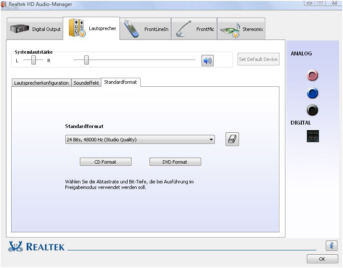343x268 pixels.
Task: Click the bold Standardformat heading
Action: [84, 126]
